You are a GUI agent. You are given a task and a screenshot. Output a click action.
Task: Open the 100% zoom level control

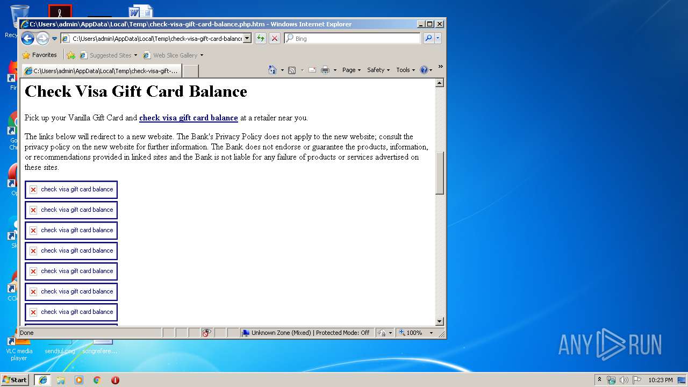pos(416,333)
